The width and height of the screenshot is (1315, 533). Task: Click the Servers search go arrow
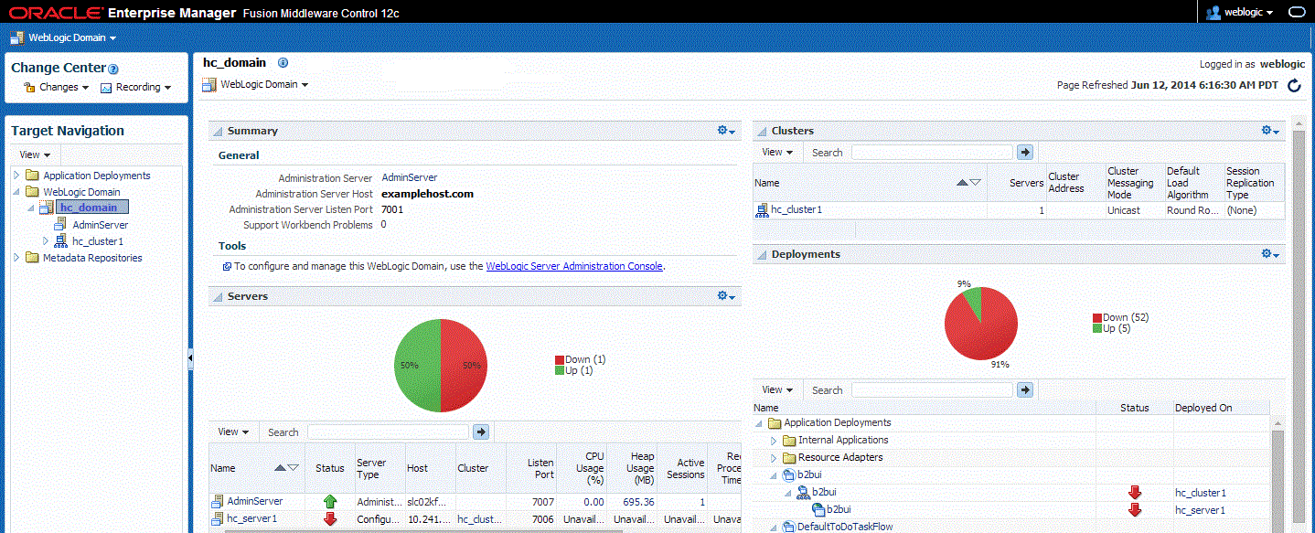[x=481, y=432]
